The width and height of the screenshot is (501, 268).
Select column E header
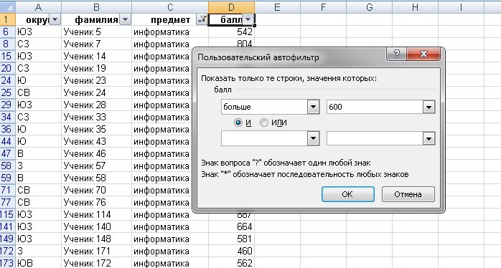(x=277, y=7)
